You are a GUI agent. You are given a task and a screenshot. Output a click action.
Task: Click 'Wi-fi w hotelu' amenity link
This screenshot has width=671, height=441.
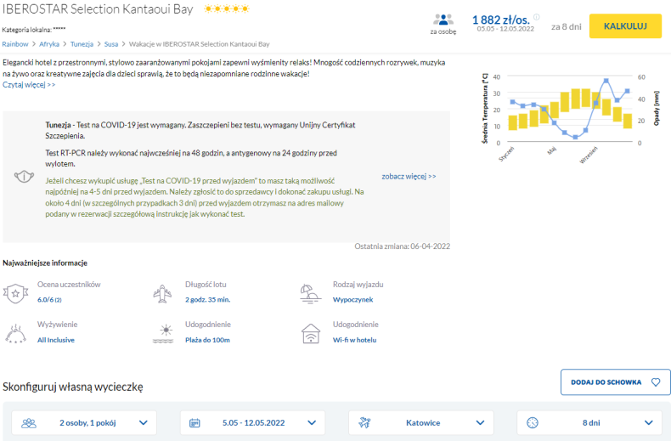click(x=355, y=340)
